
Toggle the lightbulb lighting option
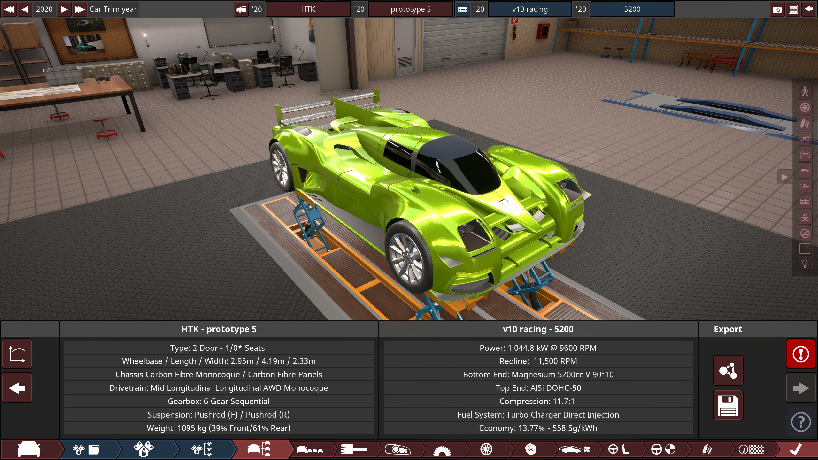(x=805, y=264)
